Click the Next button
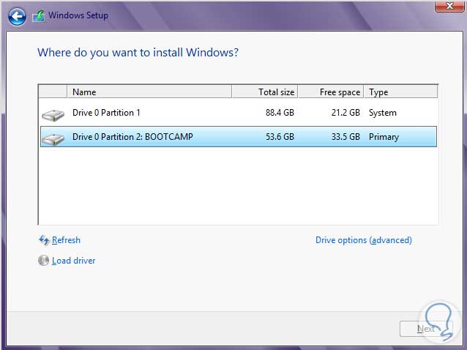This screenshot has width=467, height=350. 426,329
